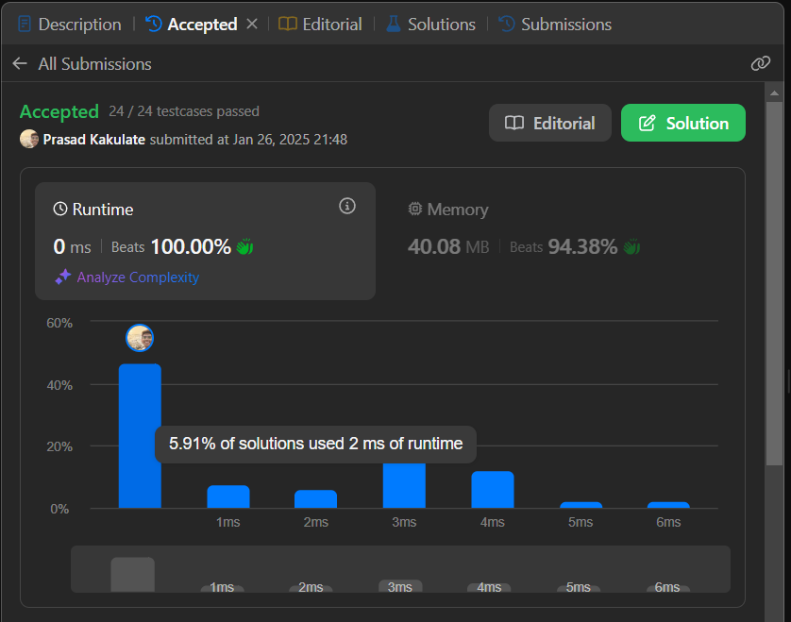Click the Memory chip icon
Image resolution: width=791 pixels, height=622 pixels.
414,209
